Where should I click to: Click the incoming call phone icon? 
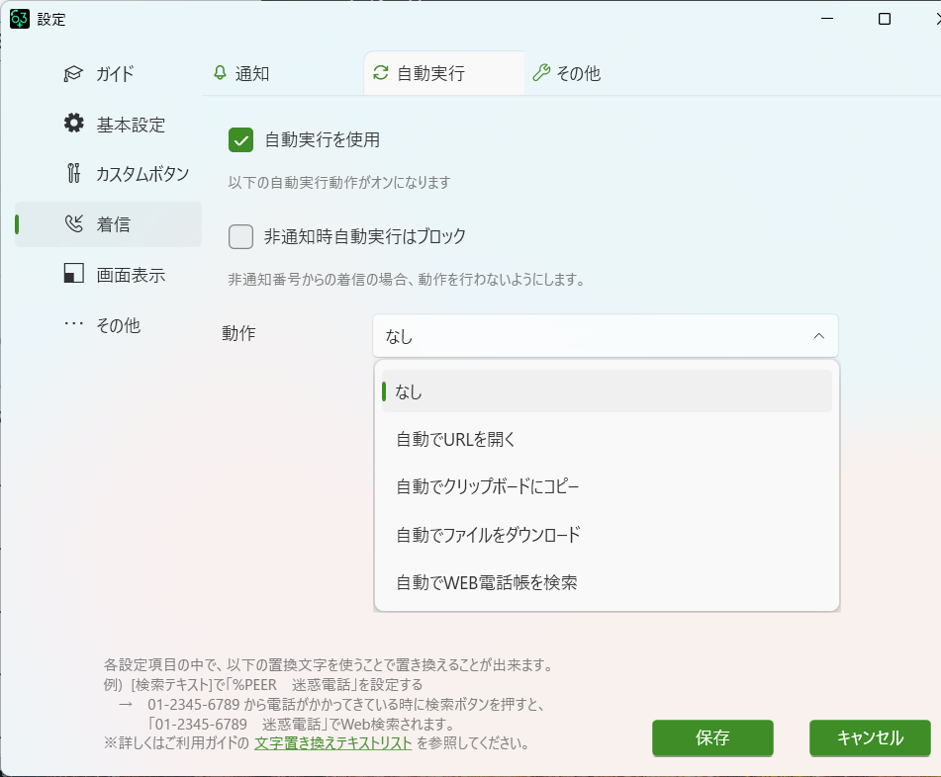pos(73,224)
